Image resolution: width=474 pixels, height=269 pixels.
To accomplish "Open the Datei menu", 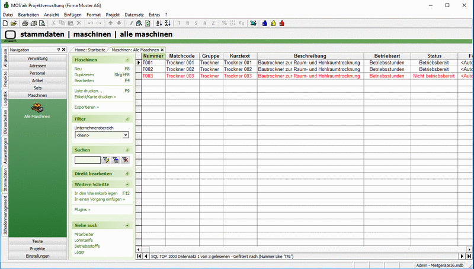I will pyautogui.click(x=8, y=14).
